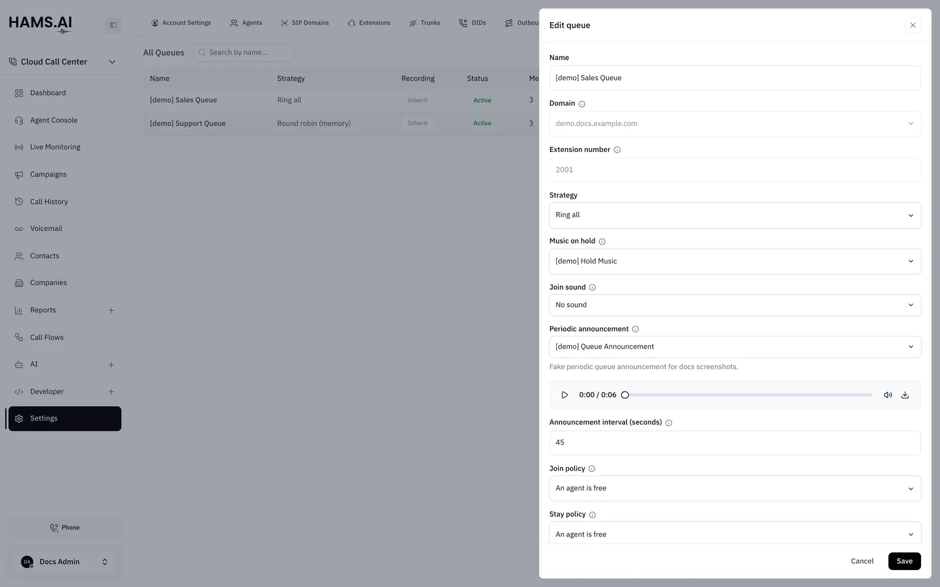Click the Search by name field

243,53
